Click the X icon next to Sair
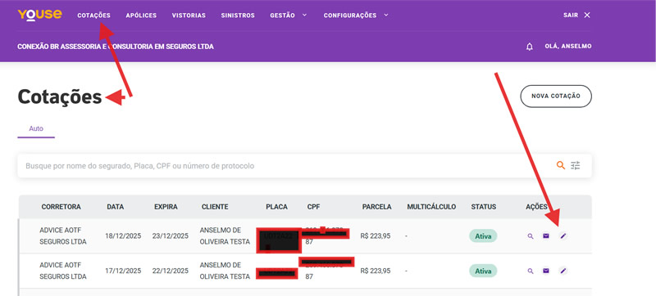Image resolution: width=656 pixels, height=296 pixels. [x=587, y=15]
